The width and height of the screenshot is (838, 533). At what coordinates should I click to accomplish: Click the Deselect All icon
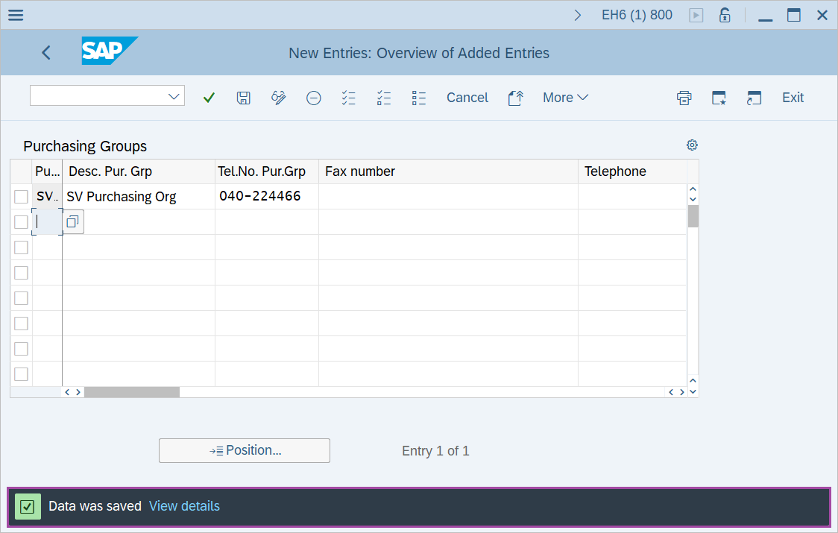coord(383,98)
